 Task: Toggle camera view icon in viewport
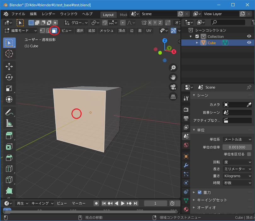(x=173, y=87)
